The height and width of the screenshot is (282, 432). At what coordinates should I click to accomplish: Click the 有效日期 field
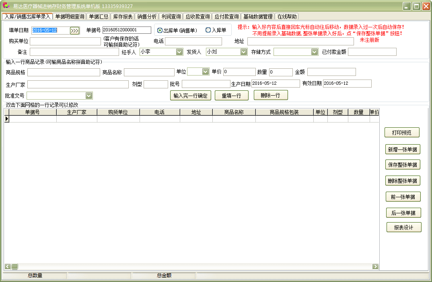click(x=347, y=84)
